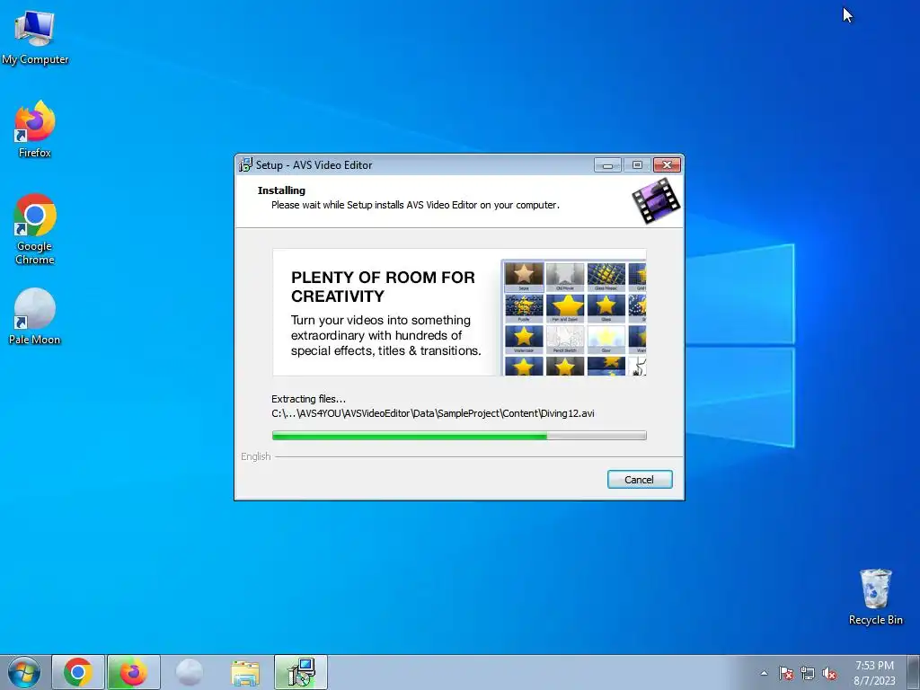Click the "Setup - AVS Video Editor" title text
The image size is (920, 690).
(x=314, y=165)
